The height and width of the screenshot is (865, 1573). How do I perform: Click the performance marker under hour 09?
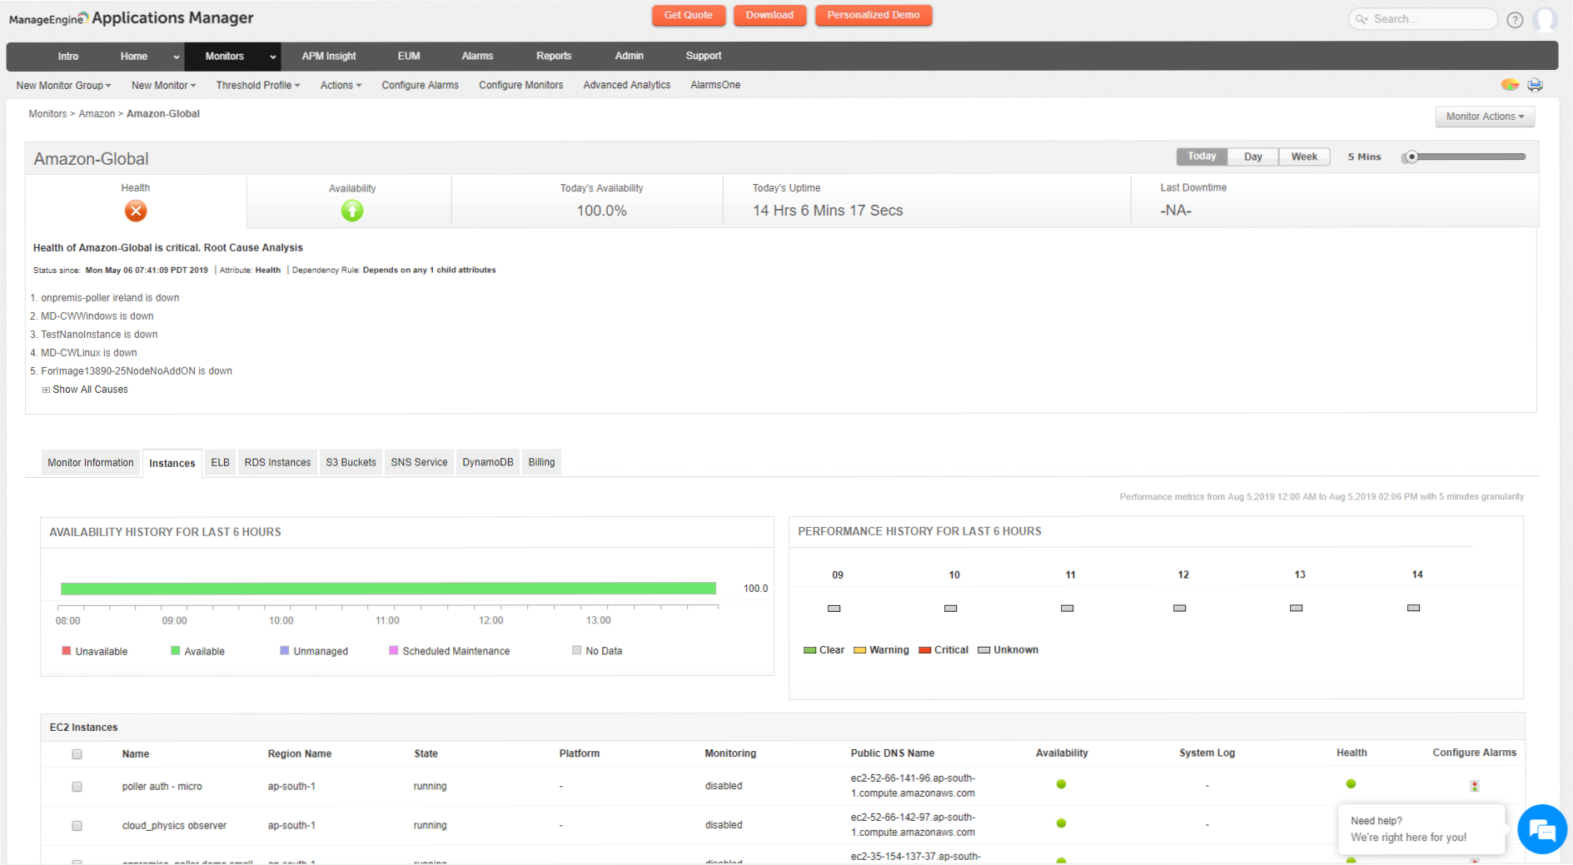click(x=834, y=609)
